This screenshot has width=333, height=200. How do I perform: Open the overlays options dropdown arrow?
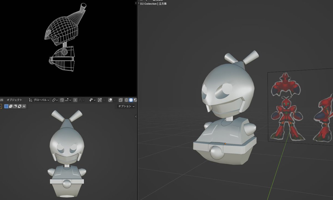point(114,100)
